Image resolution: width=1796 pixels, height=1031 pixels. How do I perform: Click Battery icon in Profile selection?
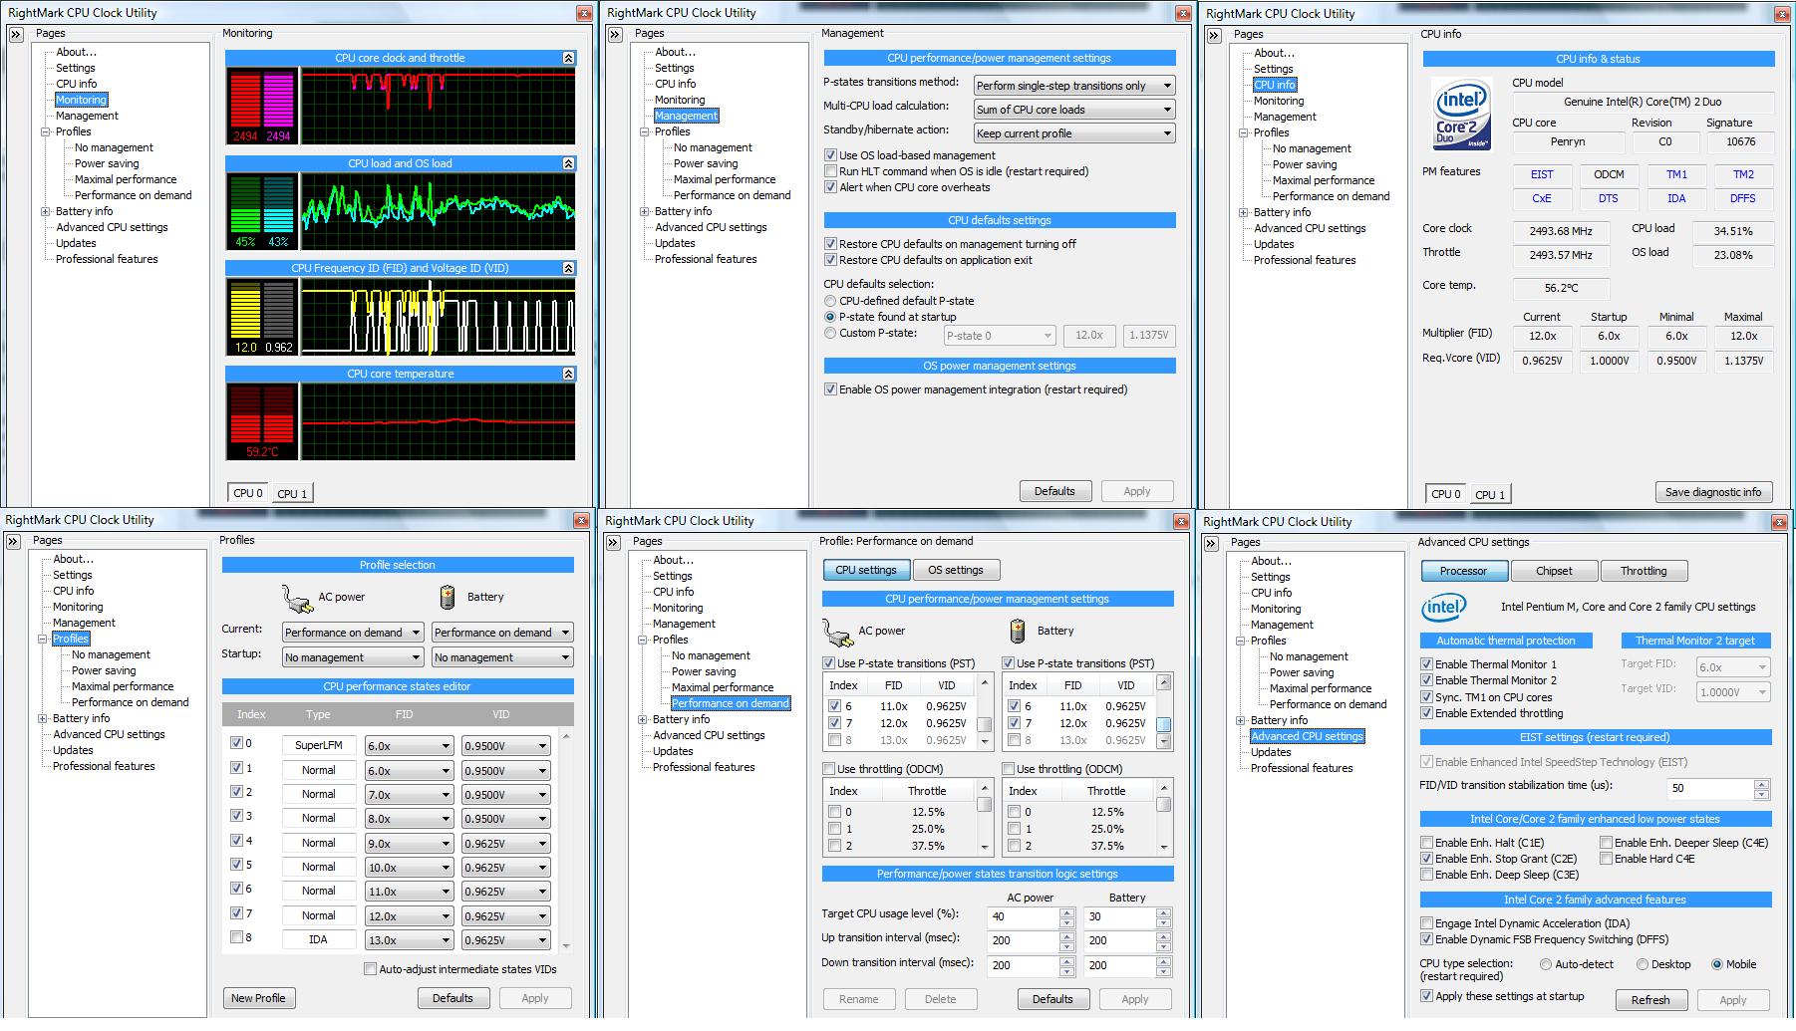(x=448, y=597)
